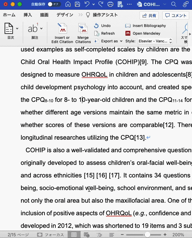The width and height of the screenshot is (192, 238).
Task: Click Insert or Edit Citation
Action: (x=62, y=33)
